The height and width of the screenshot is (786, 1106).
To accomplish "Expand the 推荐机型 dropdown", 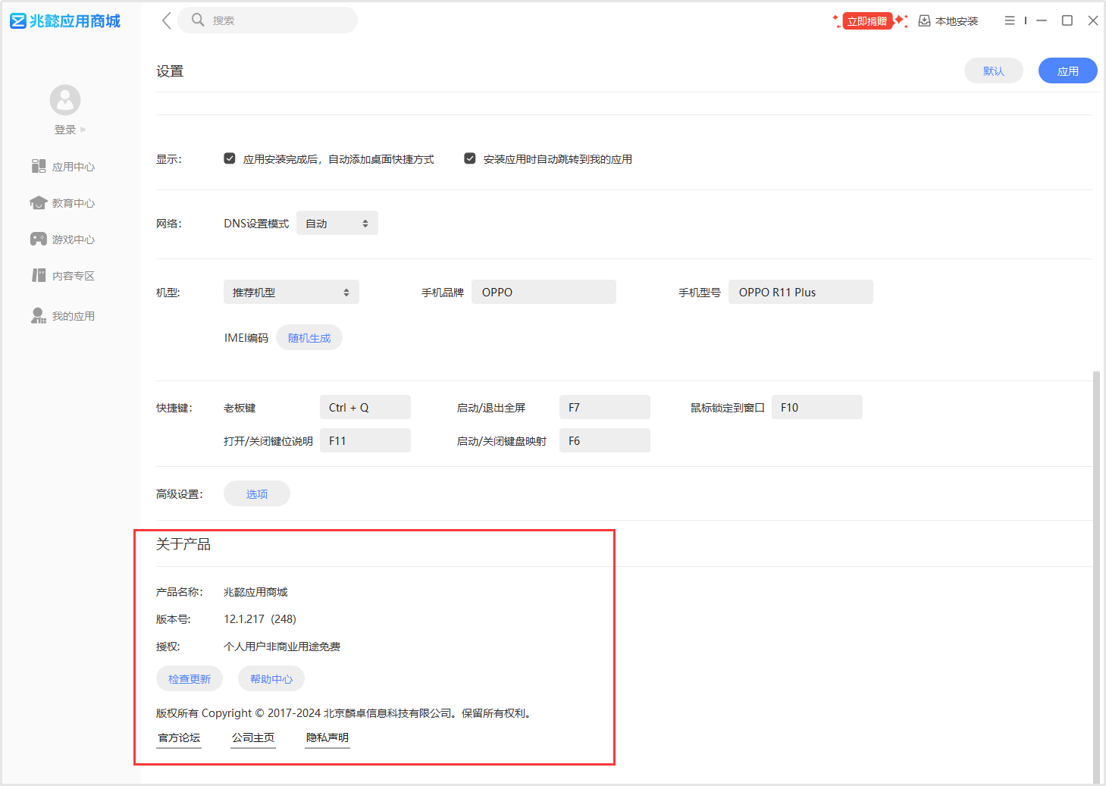I will 291,291.
